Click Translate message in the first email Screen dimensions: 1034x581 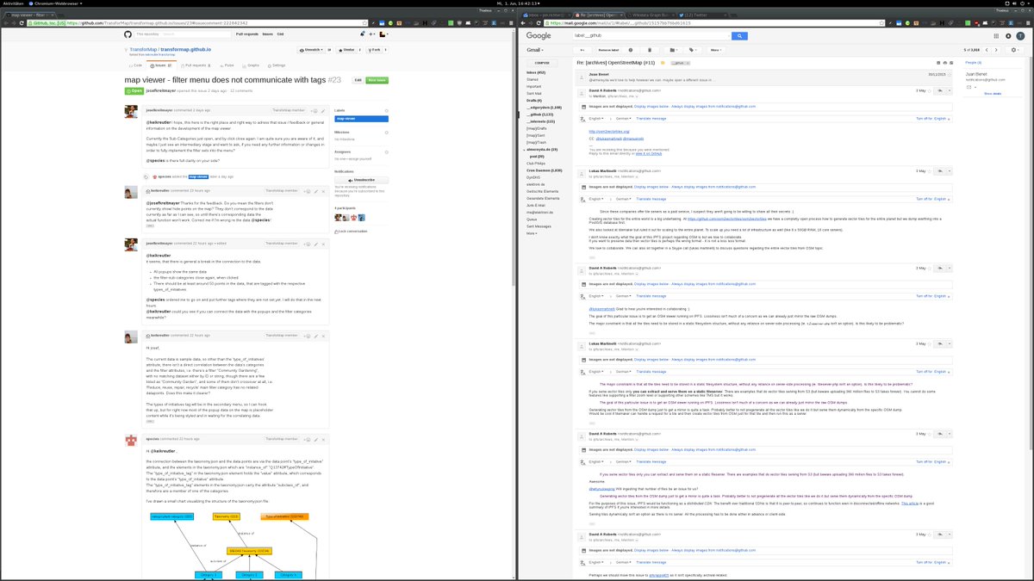click(651, 118)
